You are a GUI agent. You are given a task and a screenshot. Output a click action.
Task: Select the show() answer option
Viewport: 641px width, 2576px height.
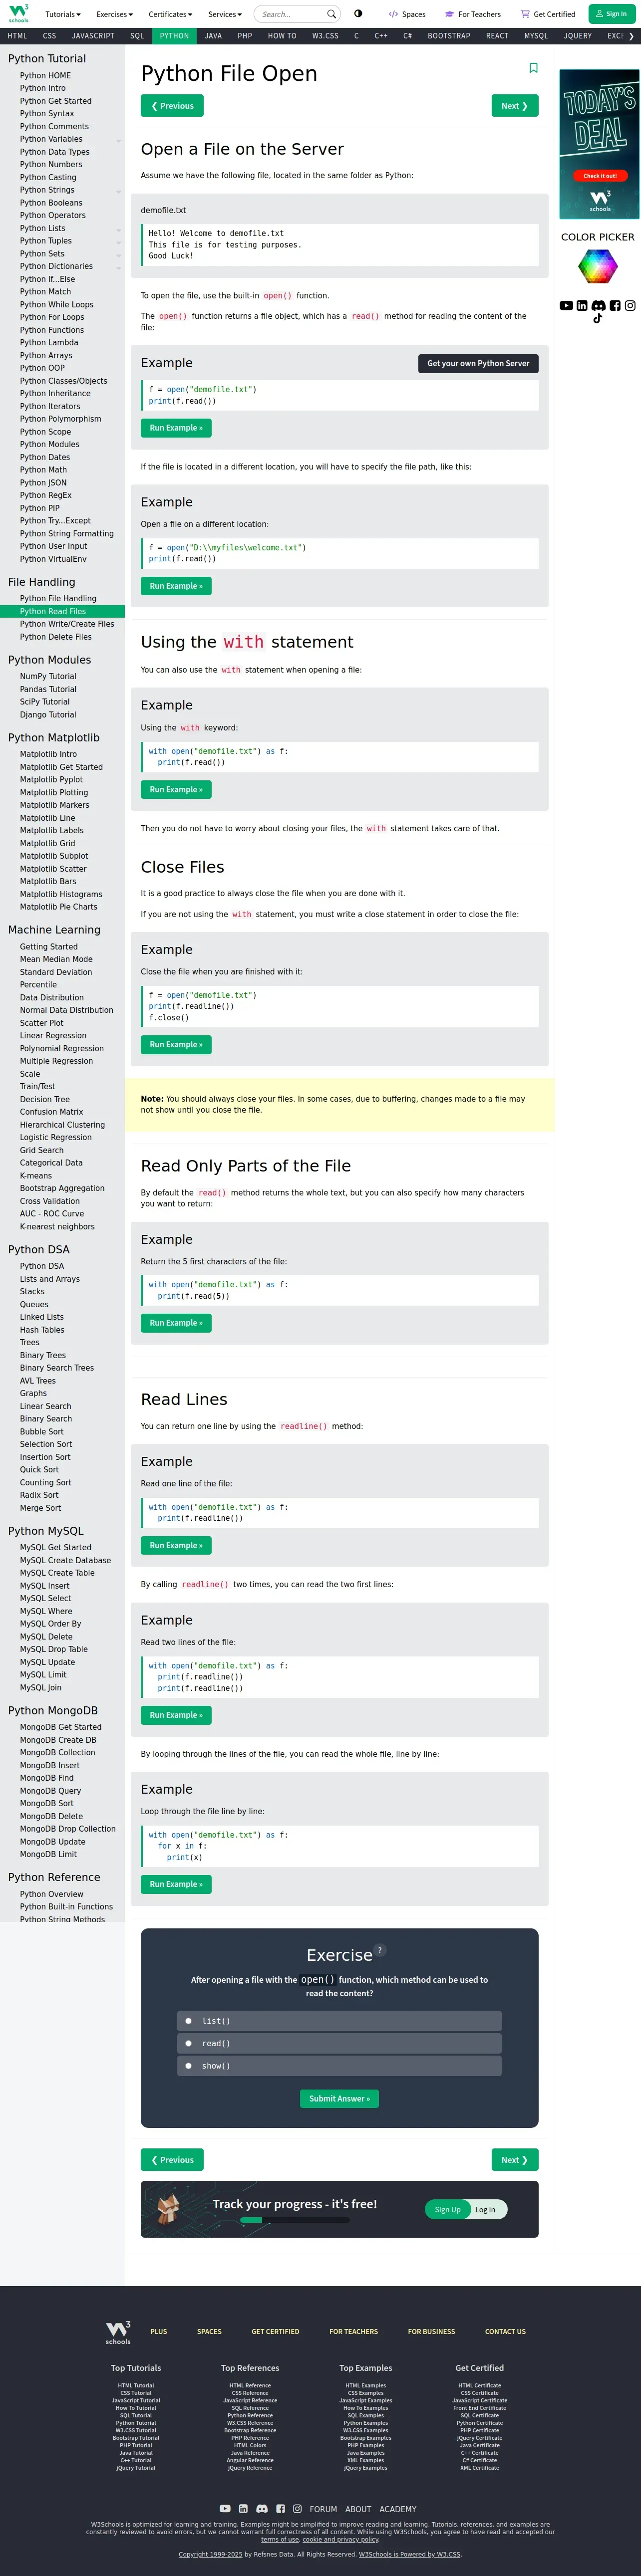[x=340, y=2065]
